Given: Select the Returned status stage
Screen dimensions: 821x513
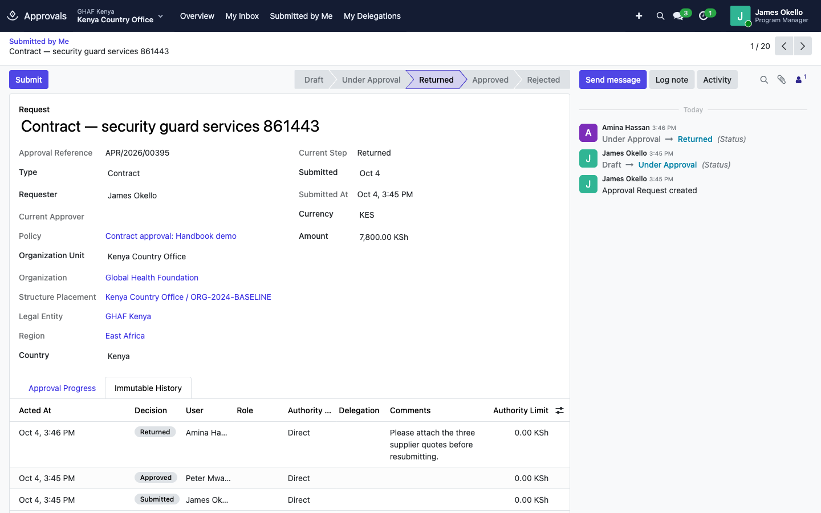Looking at the screenshot, I should [436, 80].
